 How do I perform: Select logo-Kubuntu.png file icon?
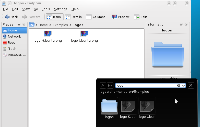[x=48, y=34]
